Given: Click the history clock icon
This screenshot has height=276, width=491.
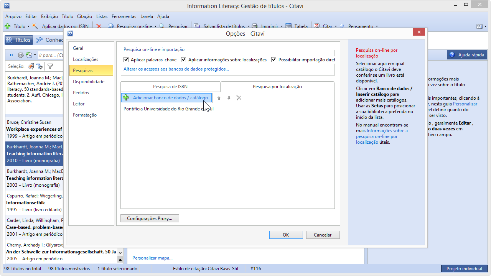Looking at the screenshot, I should (29, 55).
